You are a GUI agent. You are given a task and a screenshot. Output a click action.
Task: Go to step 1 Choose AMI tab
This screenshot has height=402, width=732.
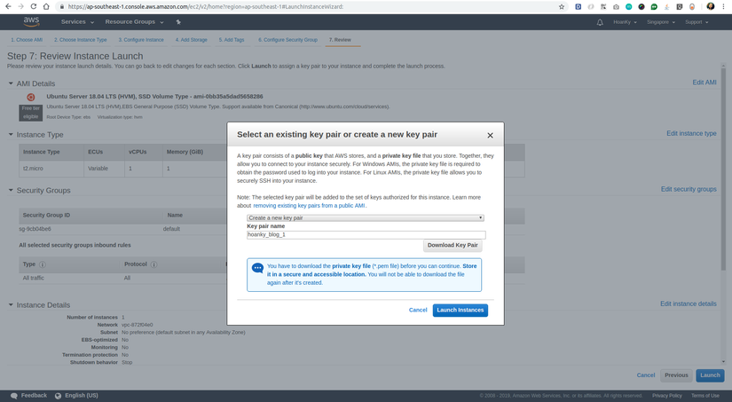[x=27, y=40]
